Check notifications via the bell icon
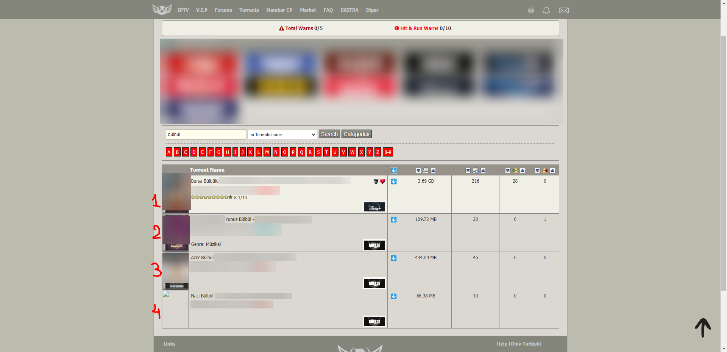This screenshot has width=727, height=352. tap(546, 11)
